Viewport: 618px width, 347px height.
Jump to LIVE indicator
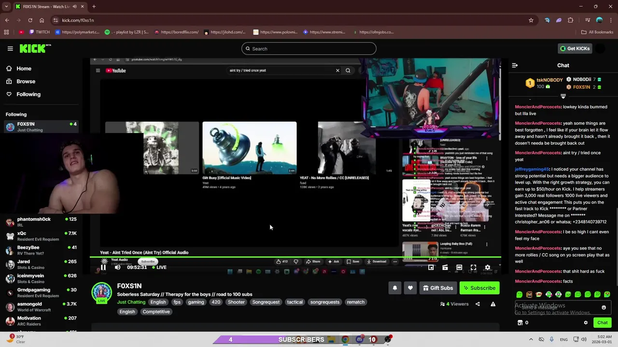[x=159, y=267]
